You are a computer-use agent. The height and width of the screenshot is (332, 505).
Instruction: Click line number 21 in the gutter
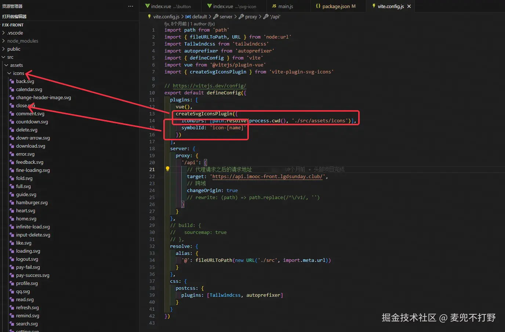point(152,169)
